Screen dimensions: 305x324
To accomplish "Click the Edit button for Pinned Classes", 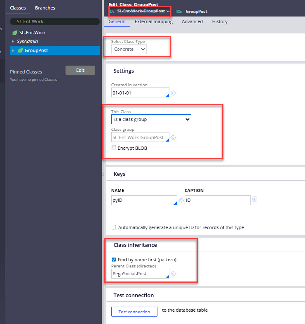I will point(80,70).
